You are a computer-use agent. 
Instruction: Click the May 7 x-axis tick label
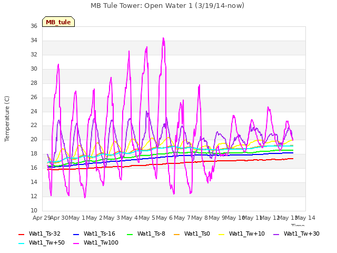(182, 218)
